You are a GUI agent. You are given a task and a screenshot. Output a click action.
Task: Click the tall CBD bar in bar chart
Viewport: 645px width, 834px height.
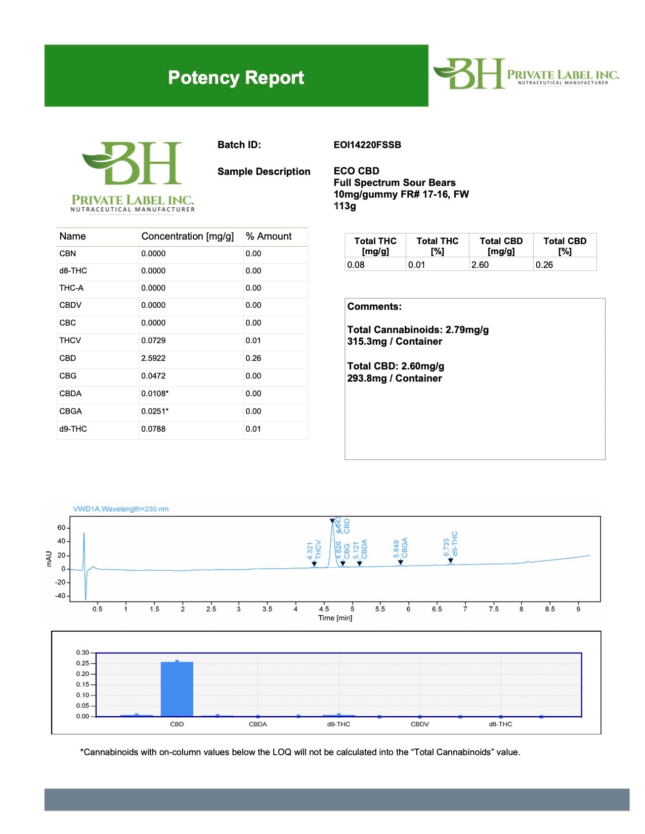tap(177, 689)
